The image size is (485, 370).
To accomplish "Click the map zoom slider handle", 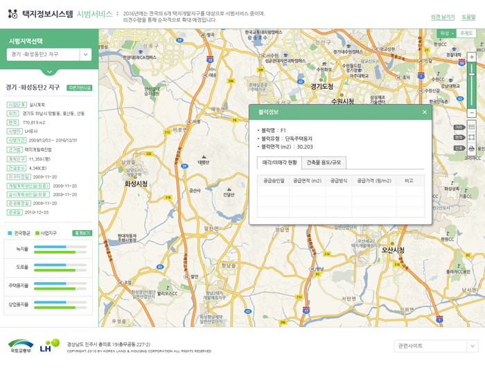I will click(x=472, y=74).
